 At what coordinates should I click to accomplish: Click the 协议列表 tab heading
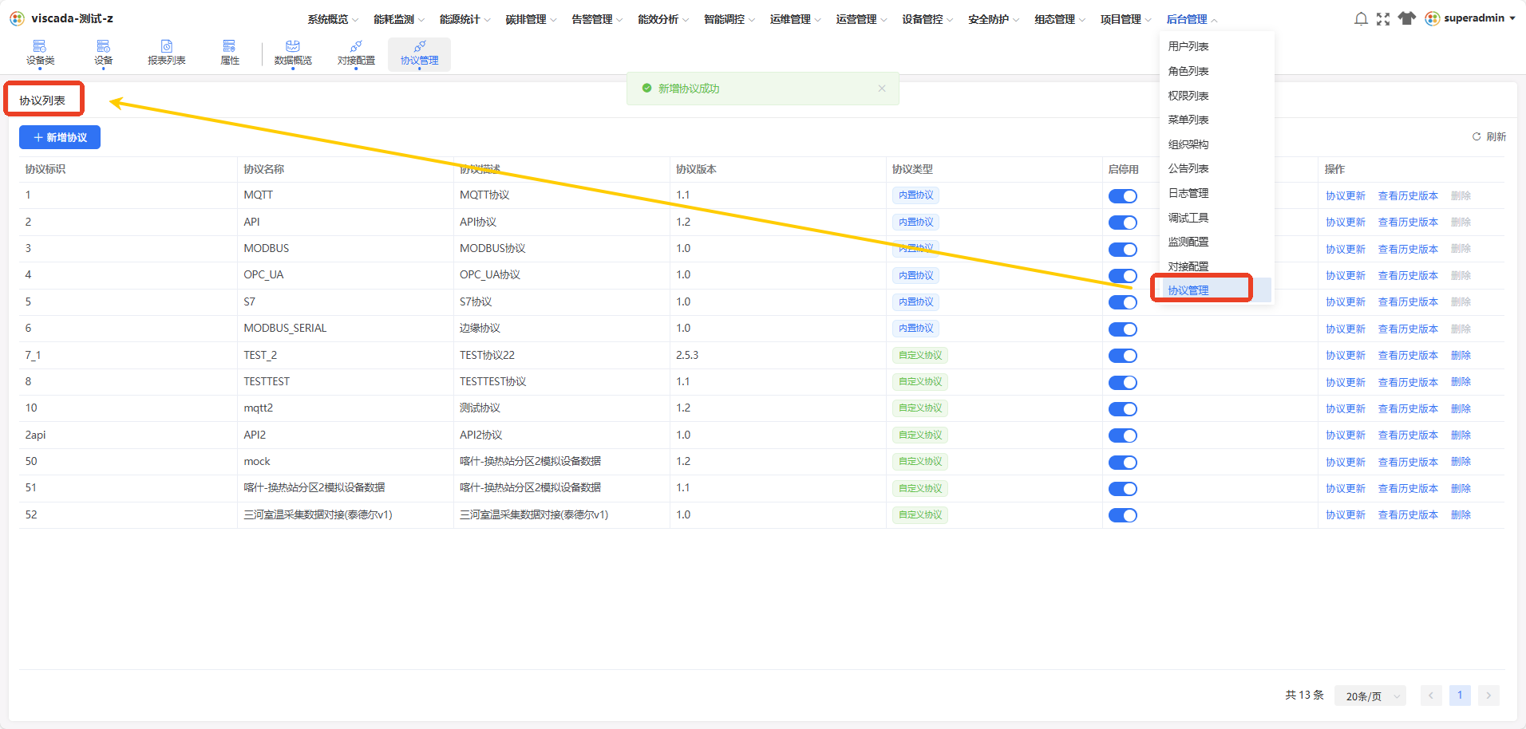[42, 100]
